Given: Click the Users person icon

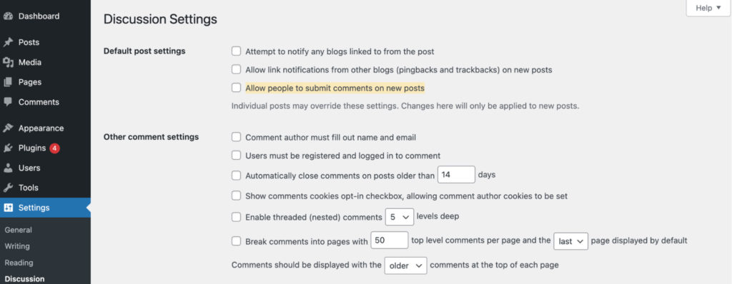Looking at the screenshot, I should (x=8, y=168).
